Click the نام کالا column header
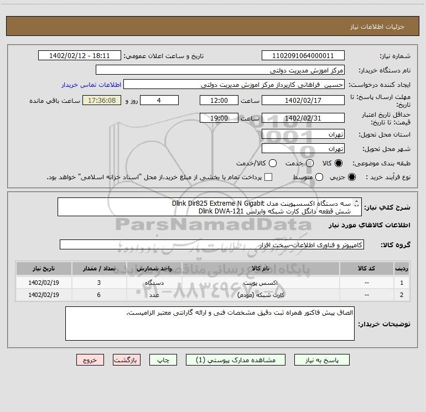 click(x=261, y=269)
